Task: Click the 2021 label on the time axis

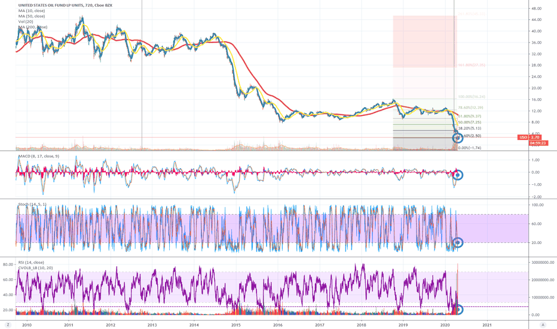Action: coord(487,325)
